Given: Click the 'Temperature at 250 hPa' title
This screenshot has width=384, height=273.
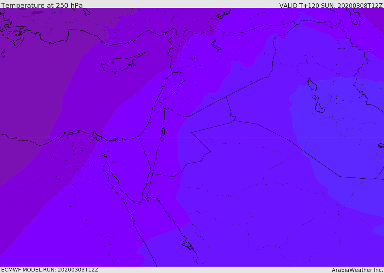Looking at the screenshot, I should pos(42,6).
